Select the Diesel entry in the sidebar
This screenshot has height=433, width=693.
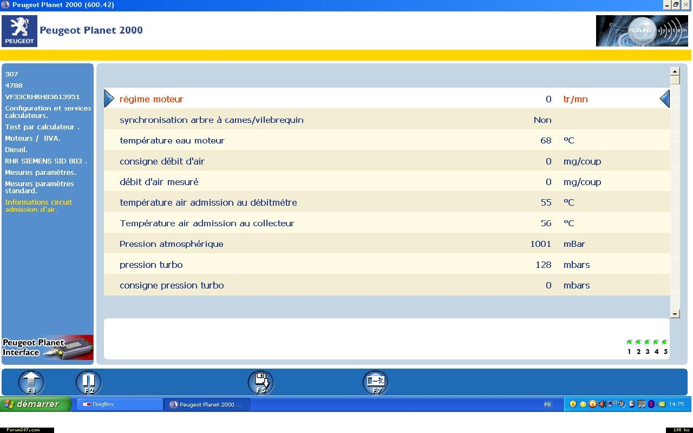[16, 150]
